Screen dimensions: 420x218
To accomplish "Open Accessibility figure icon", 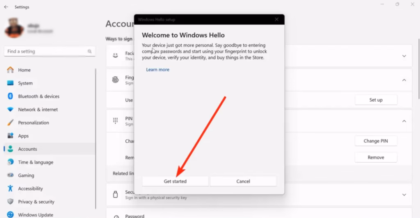I will [x=11, y=188].
